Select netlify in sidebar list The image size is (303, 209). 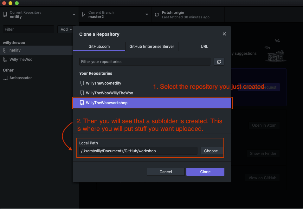tap(36, 50)
